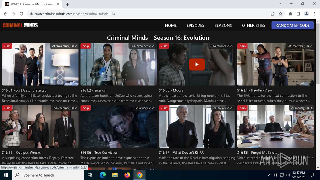Screen dimensions: 320x180
Task: Click the S16 E7 description text
Action: (197, 160)
